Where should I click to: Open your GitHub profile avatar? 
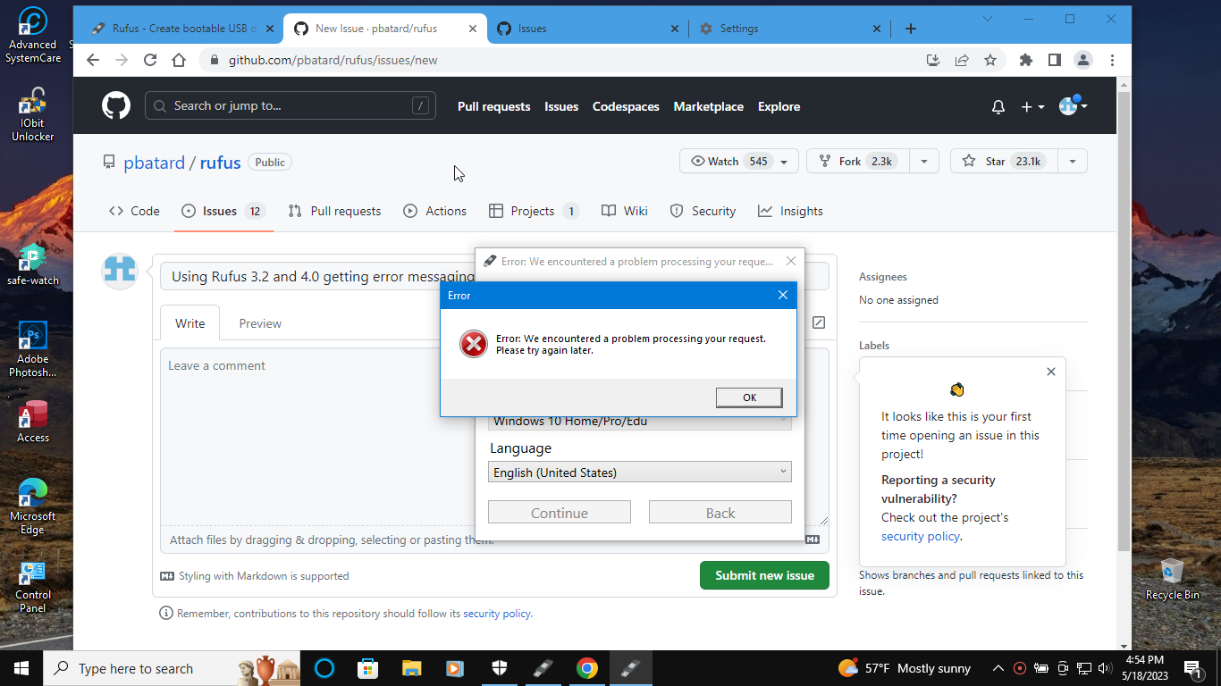pyautogui.click(x=1069, y=105)
